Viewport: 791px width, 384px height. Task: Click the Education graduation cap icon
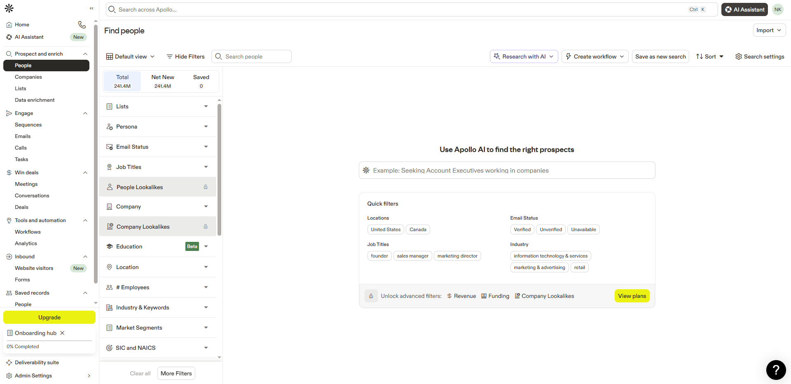click(x=109, y=246)
